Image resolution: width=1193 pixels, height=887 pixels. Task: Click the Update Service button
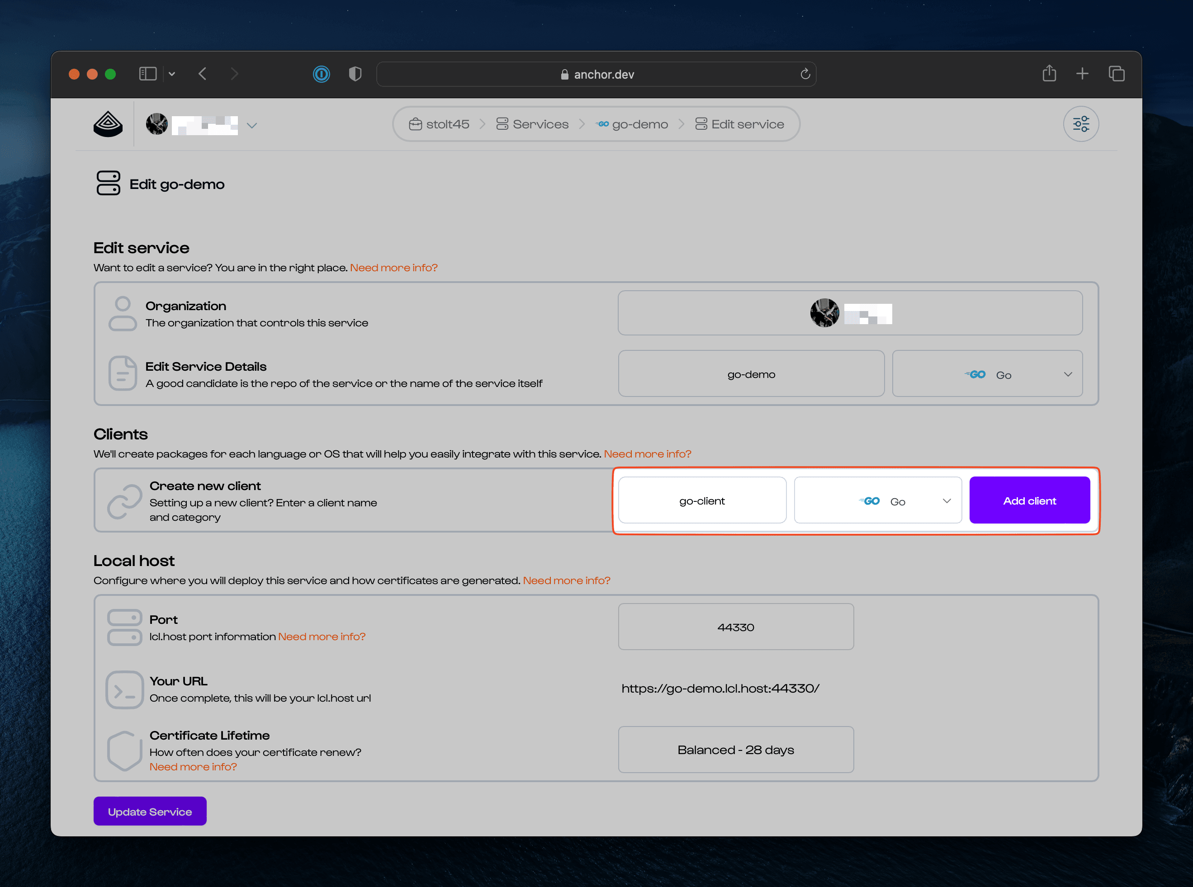click(150, 812)
